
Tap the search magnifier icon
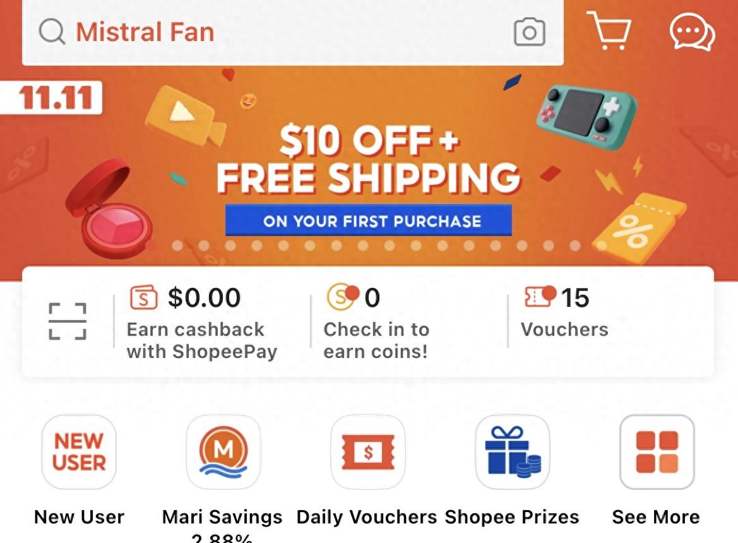(x=52, y=32)
